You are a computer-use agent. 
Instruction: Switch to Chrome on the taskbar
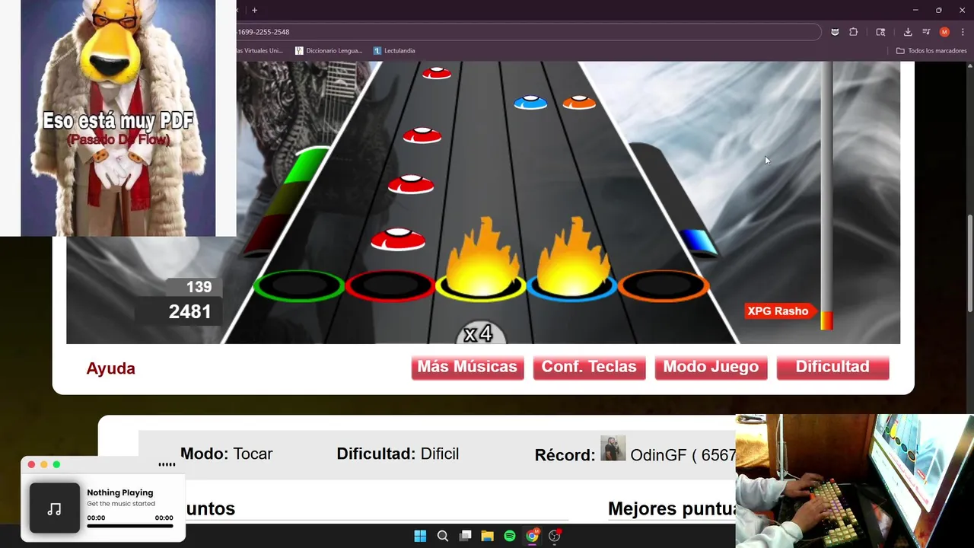click(x=533, y=536)
